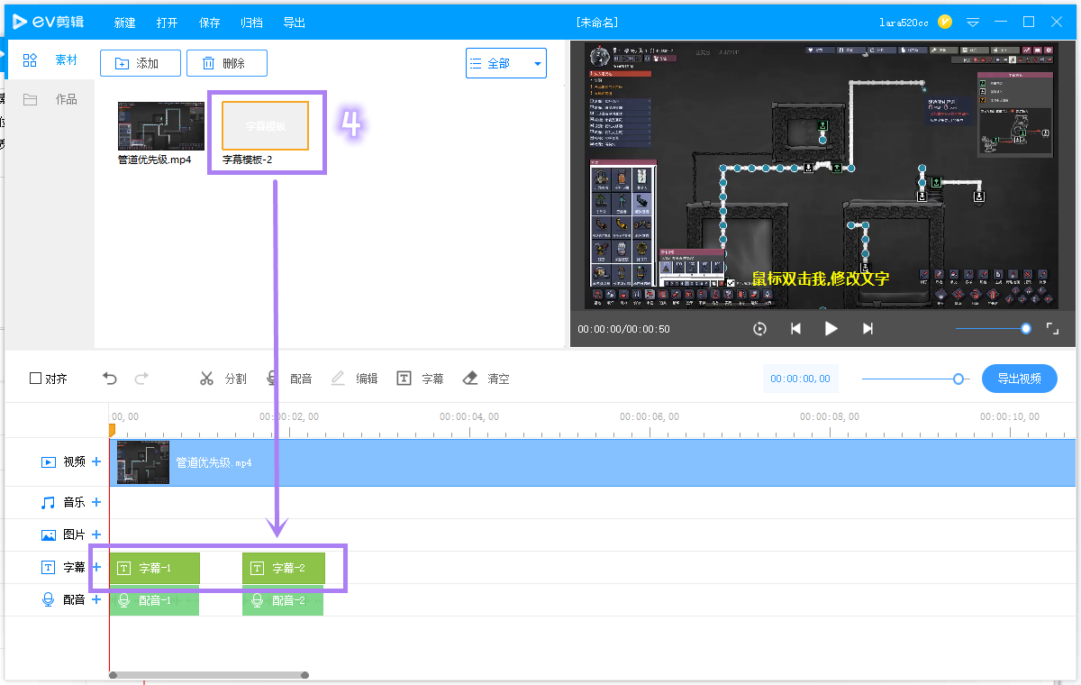The image size is (1081, 685).
Task: Select the 配音-1 audio clip
Action: pos(154,600)
